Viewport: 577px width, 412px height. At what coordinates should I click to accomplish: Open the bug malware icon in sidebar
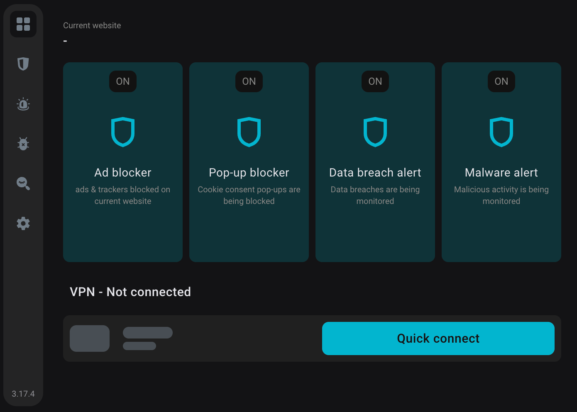click(23, 144)
